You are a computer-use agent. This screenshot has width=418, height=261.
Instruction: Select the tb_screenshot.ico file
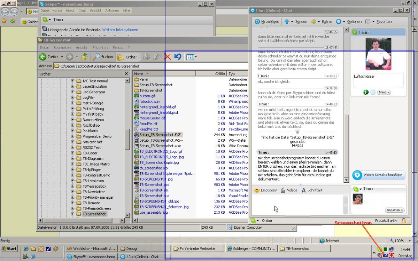pos(154,168)
